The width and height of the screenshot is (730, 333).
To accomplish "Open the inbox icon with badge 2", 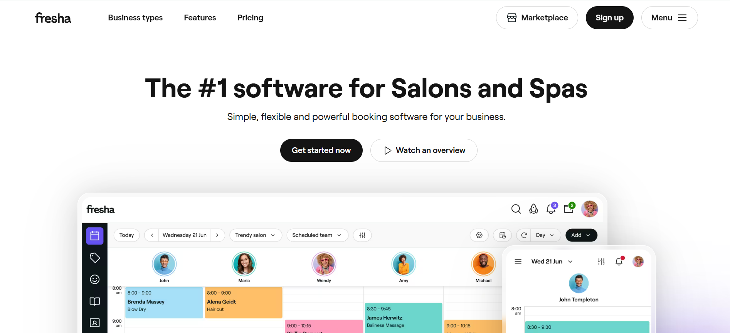I will point(569,208).
